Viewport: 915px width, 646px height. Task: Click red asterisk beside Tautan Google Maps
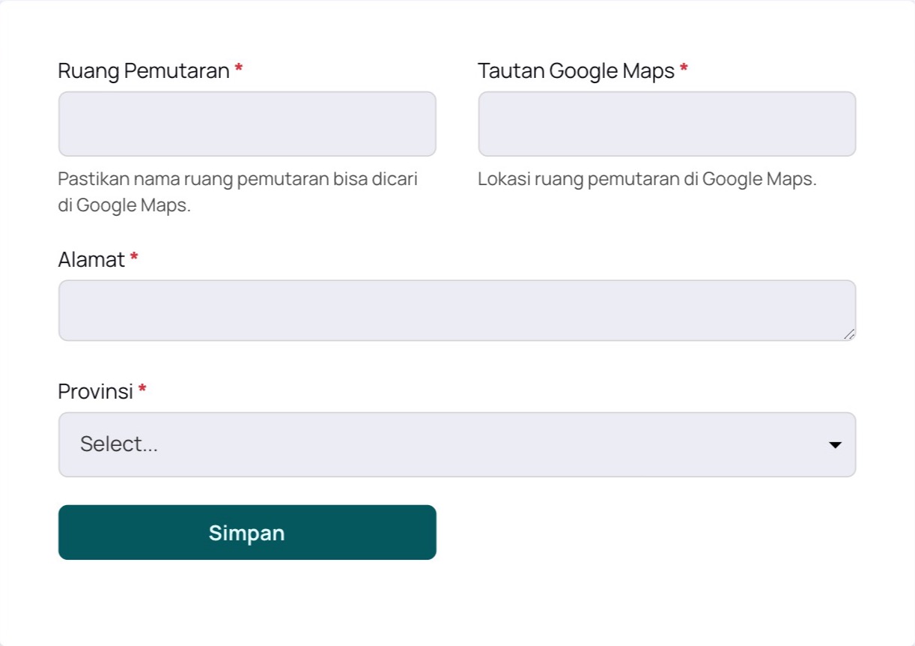tap(684, 70)
